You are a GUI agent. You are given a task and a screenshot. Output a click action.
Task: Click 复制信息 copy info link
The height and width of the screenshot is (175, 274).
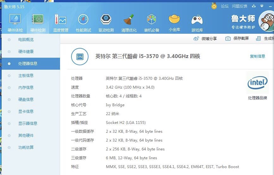(x=258, y=56)
